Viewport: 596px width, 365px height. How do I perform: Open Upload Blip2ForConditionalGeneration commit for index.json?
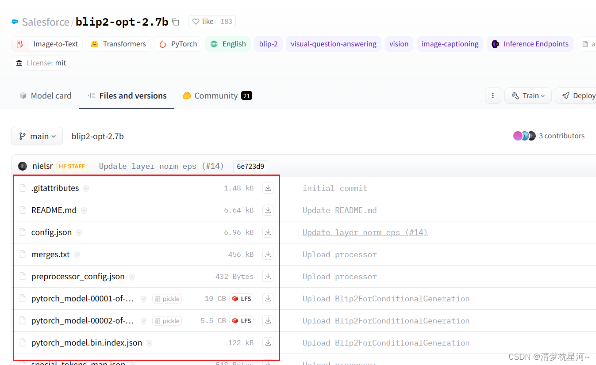coord(386,343)
